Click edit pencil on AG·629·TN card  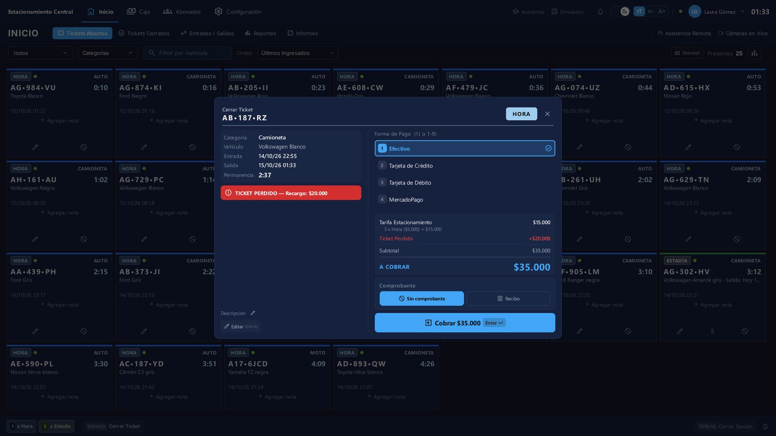point(688,239)
